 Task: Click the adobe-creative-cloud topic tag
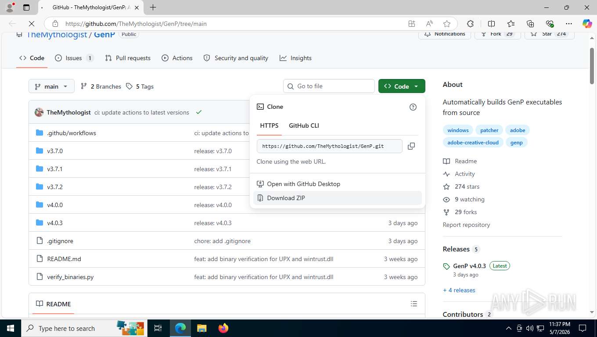point(473,143)
